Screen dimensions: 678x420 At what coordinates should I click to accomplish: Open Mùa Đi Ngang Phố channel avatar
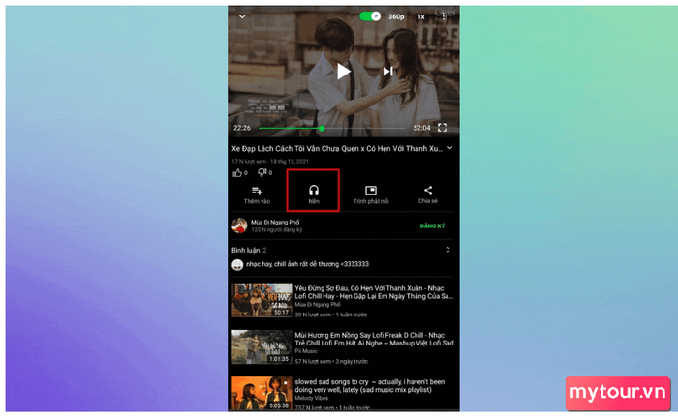tap(239, 225)
